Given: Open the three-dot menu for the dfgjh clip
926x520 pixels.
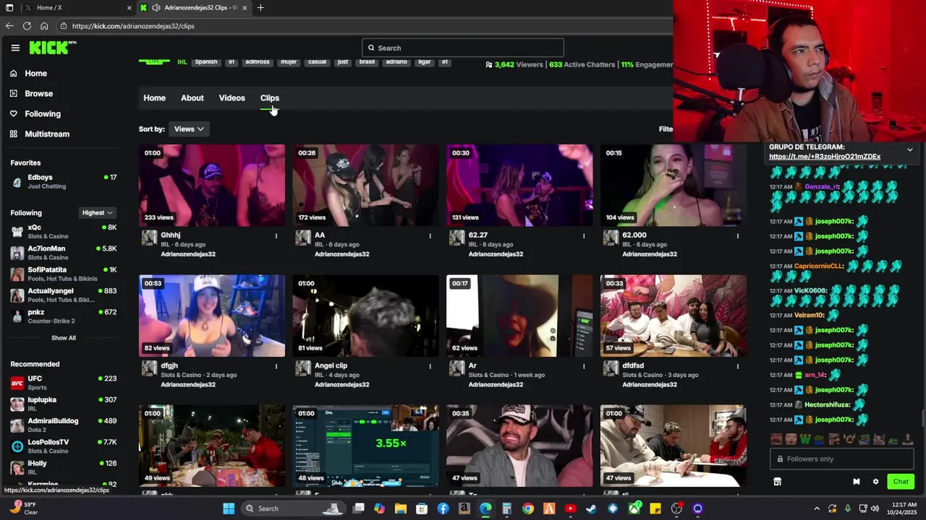Looking at the screenshot, I should 276,366.
